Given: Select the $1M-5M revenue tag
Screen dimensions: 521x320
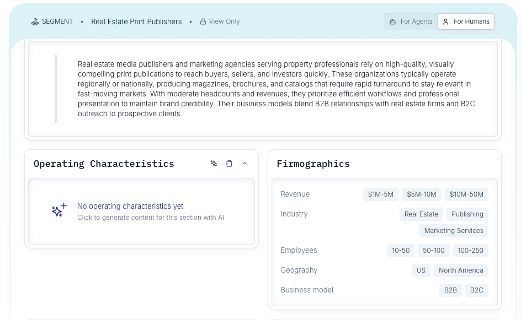Looking at the screenshot, I should [x=381, y=194].
